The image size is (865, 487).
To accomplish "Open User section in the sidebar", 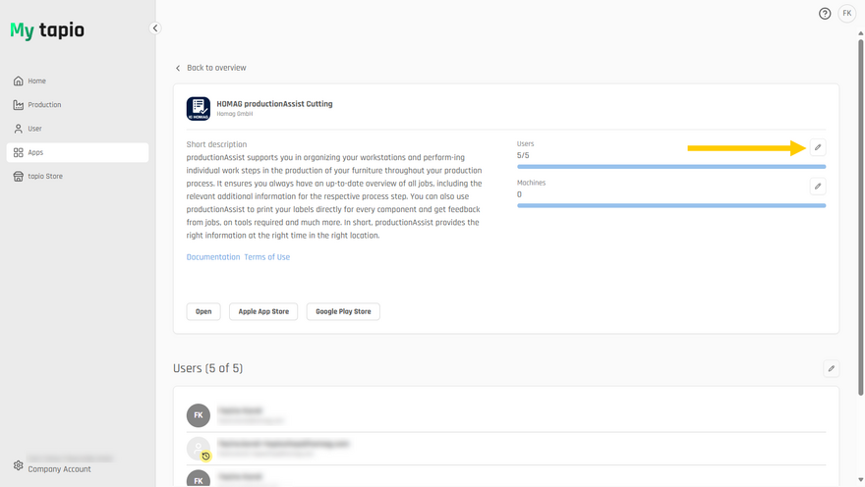I will tap(78, 129).
